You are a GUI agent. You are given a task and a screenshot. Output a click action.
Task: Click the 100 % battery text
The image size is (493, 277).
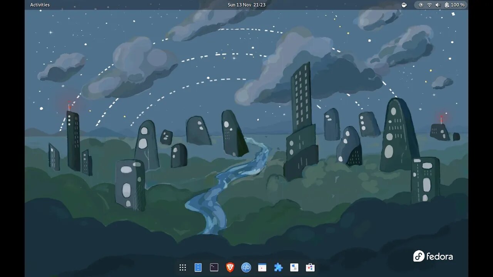pyautogui.click(x=458, y=5)
